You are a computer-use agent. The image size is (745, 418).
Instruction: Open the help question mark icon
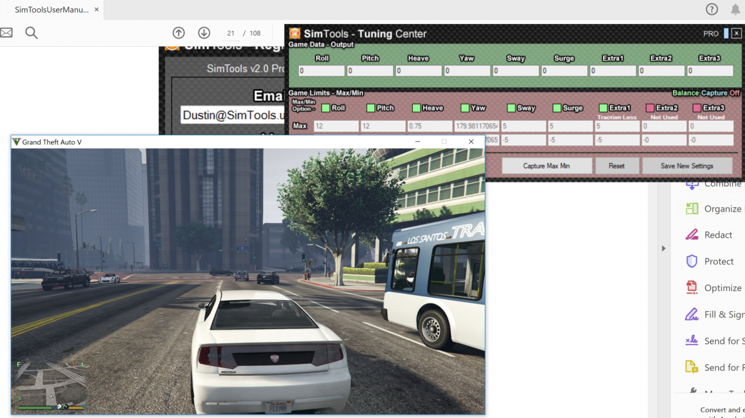point(711,9)
